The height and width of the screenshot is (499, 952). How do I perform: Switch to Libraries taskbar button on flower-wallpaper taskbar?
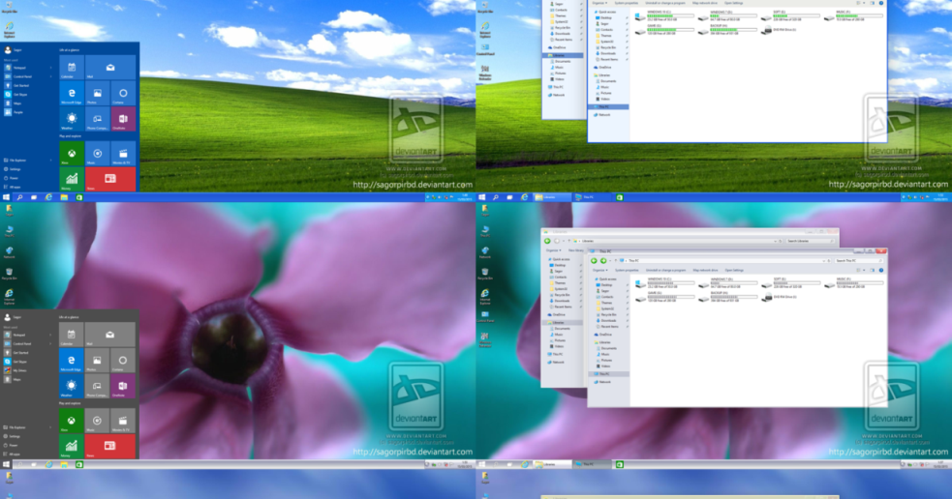pyautogui.click(x=552, y=464)
